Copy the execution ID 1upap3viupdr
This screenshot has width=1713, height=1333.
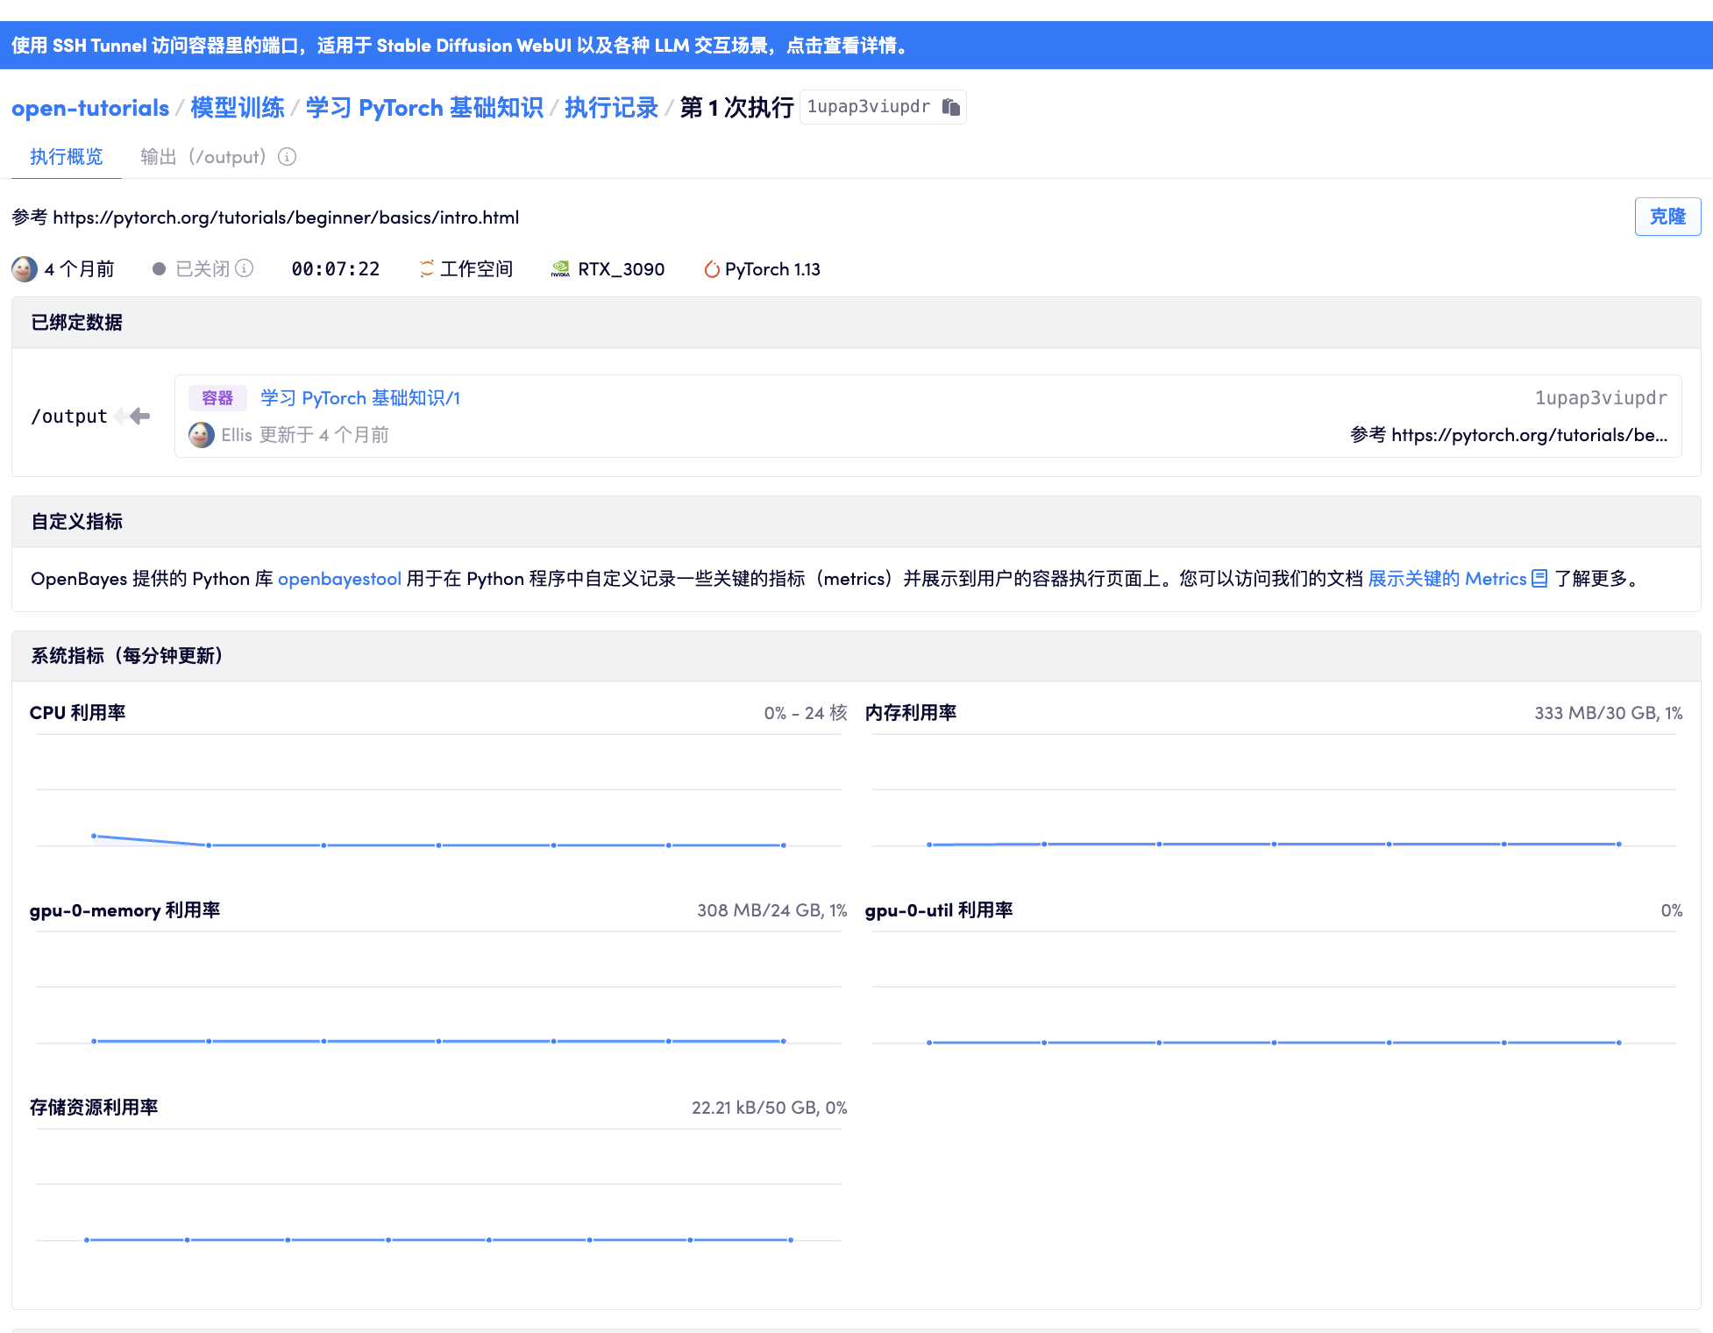tap(951, 107)
